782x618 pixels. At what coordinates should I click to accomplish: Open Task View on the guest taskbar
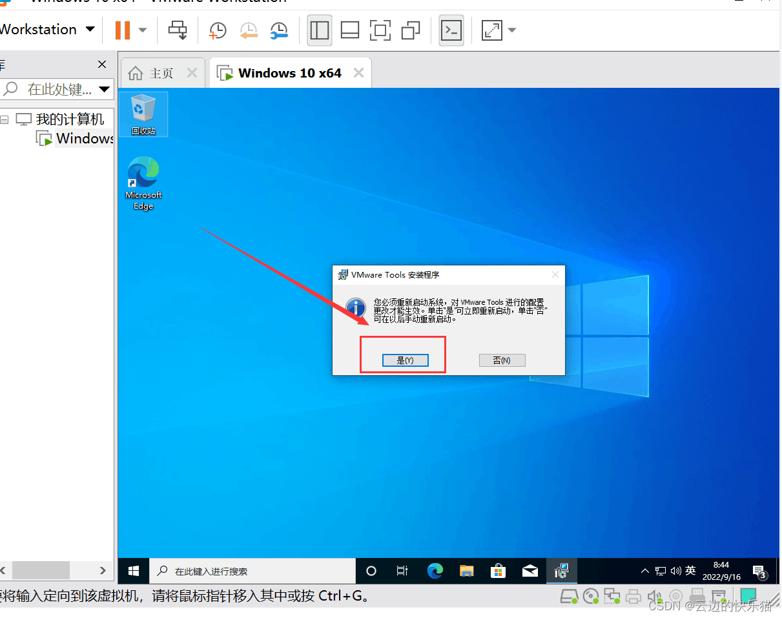click(402, 571)
